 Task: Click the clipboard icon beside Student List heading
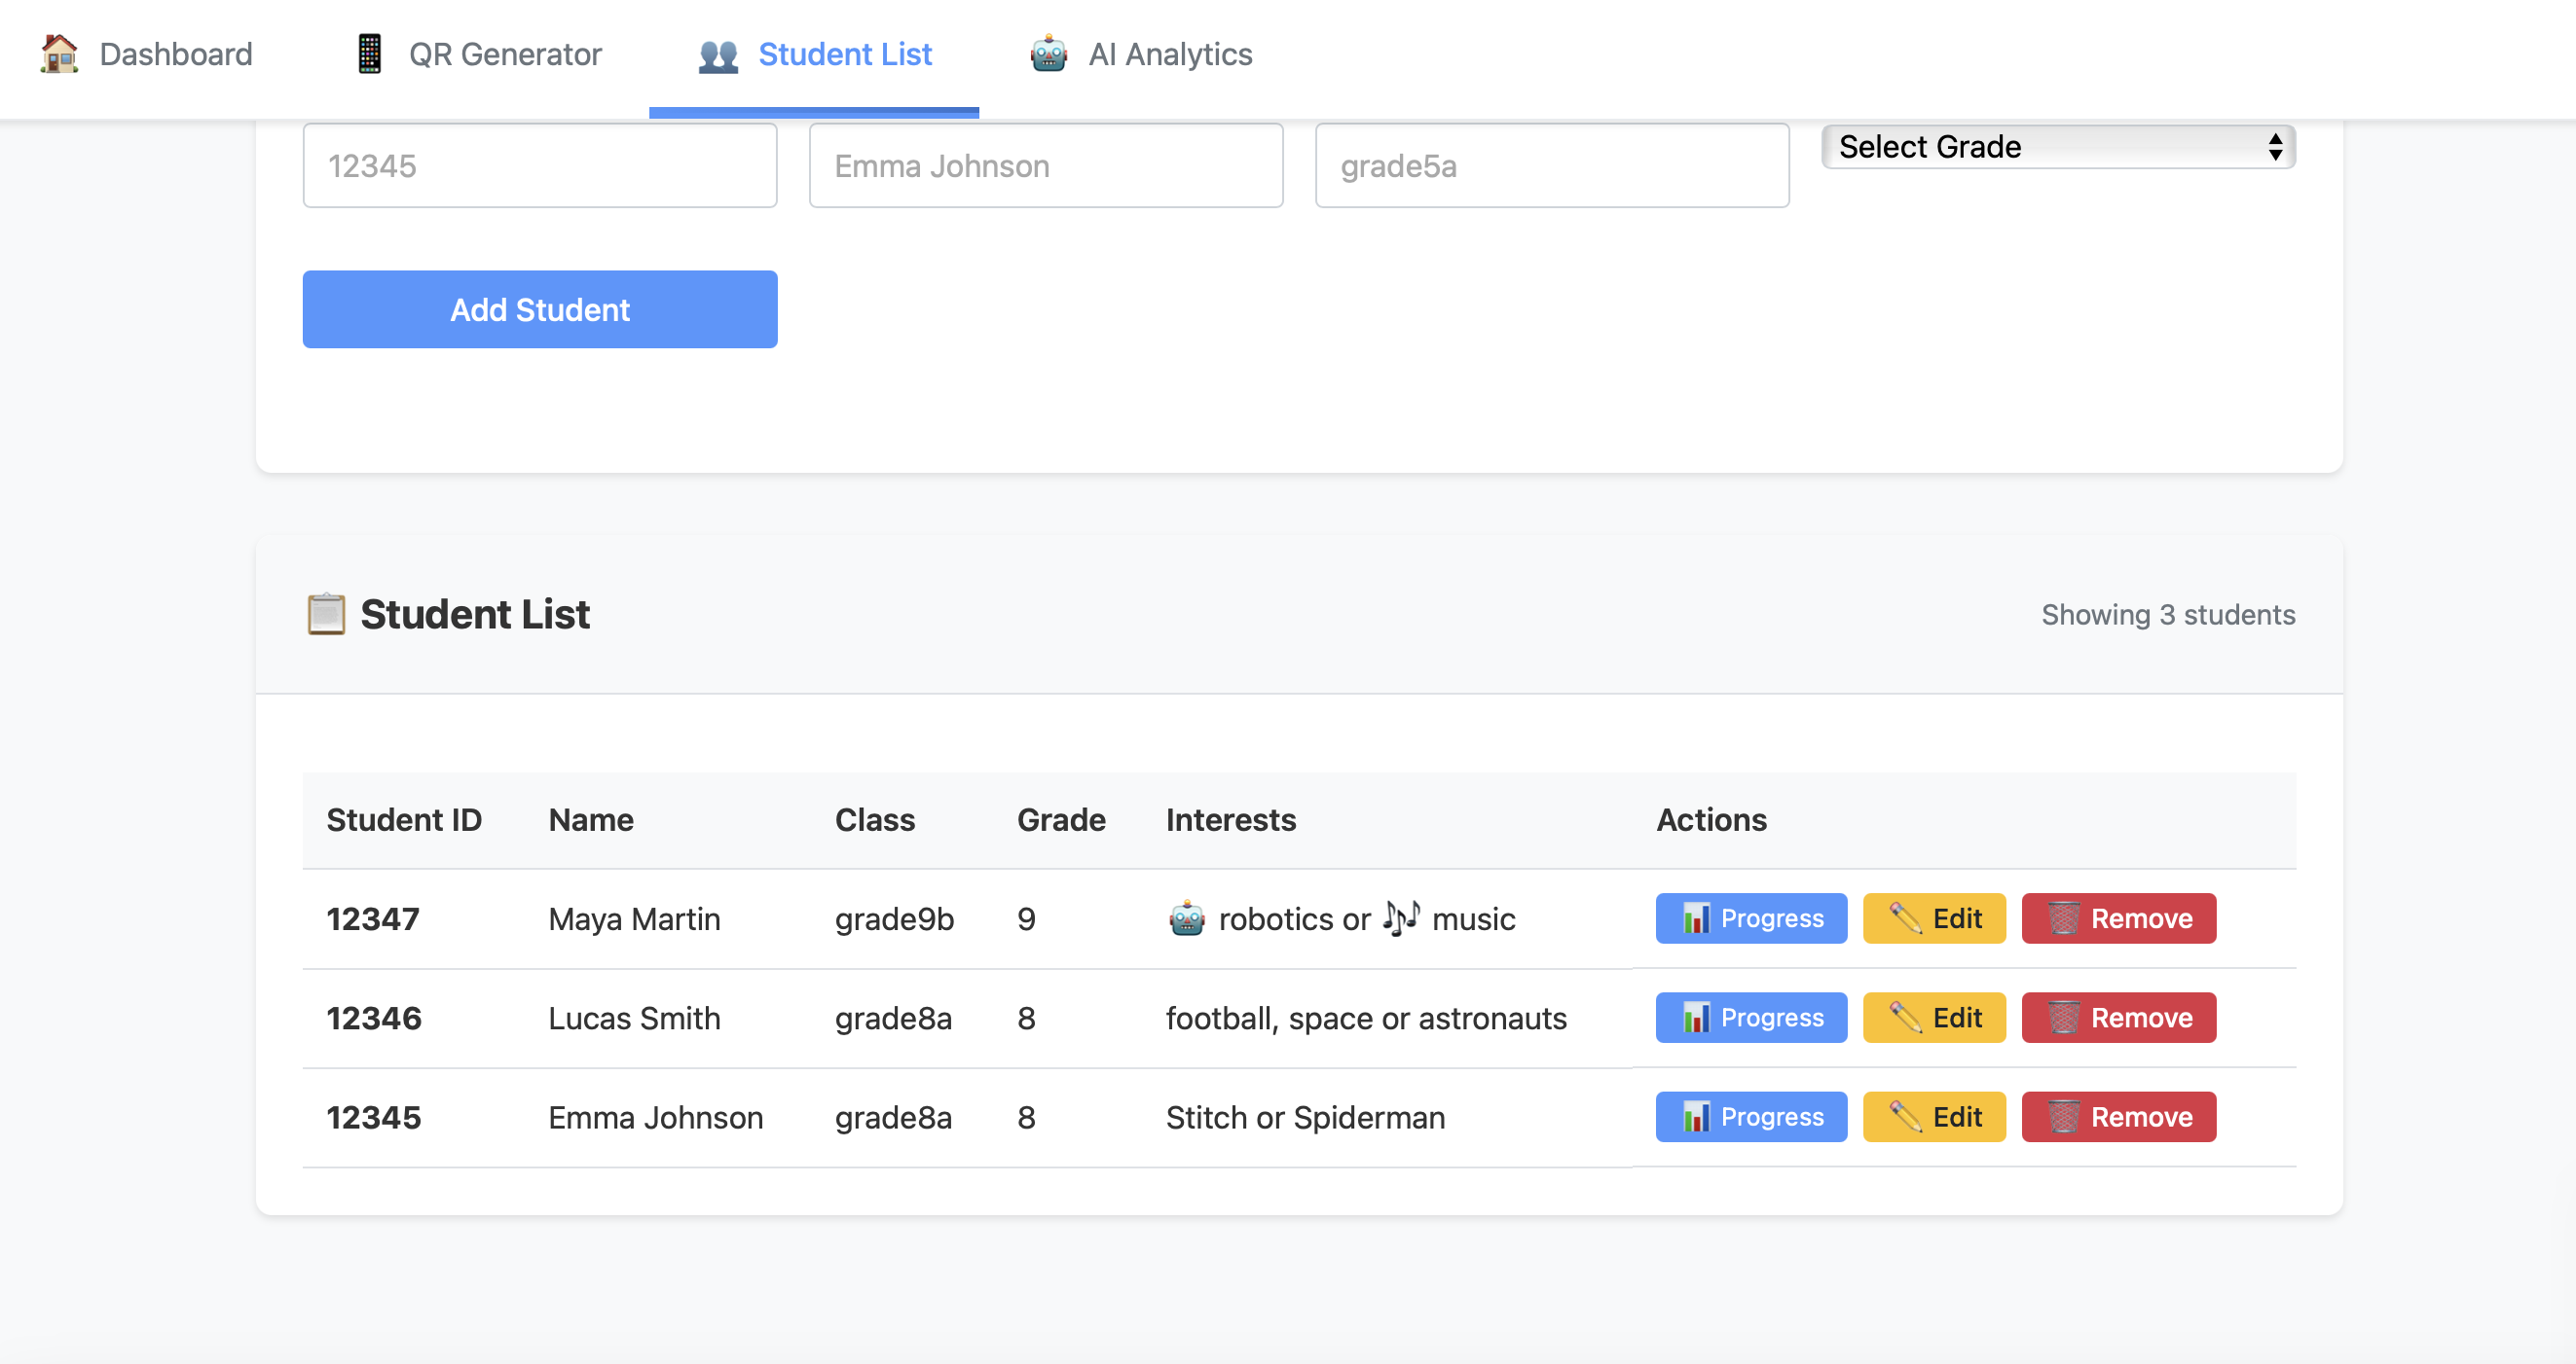click(325, 614)
